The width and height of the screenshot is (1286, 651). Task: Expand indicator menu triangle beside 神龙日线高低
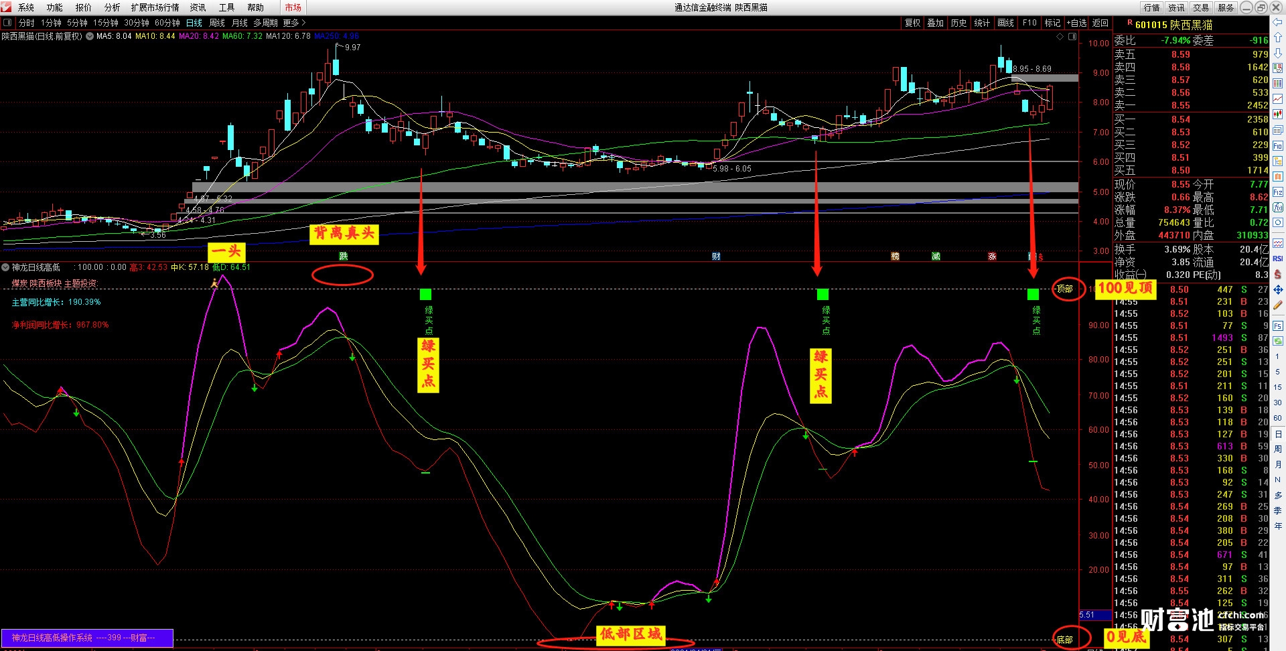[x=6, y=267]
